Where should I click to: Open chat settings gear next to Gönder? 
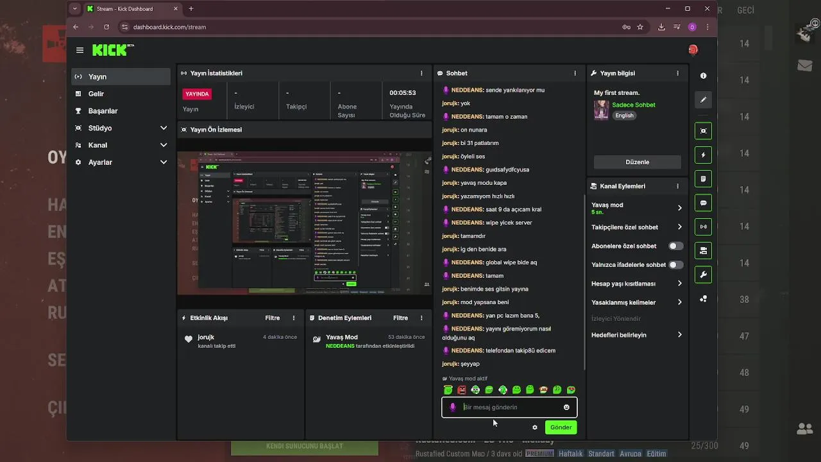point(535,427)
